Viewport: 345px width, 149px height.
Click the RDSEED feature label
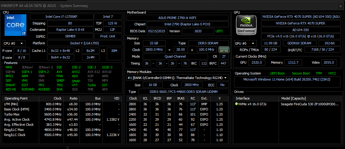pos(44,89)
